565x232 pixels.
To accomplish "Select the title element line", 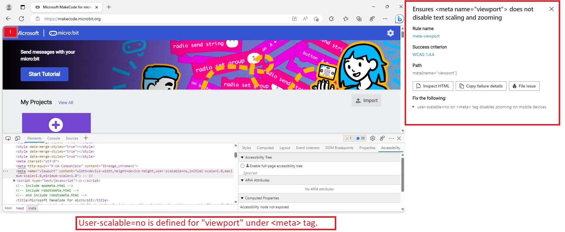I will pos(62,200).
